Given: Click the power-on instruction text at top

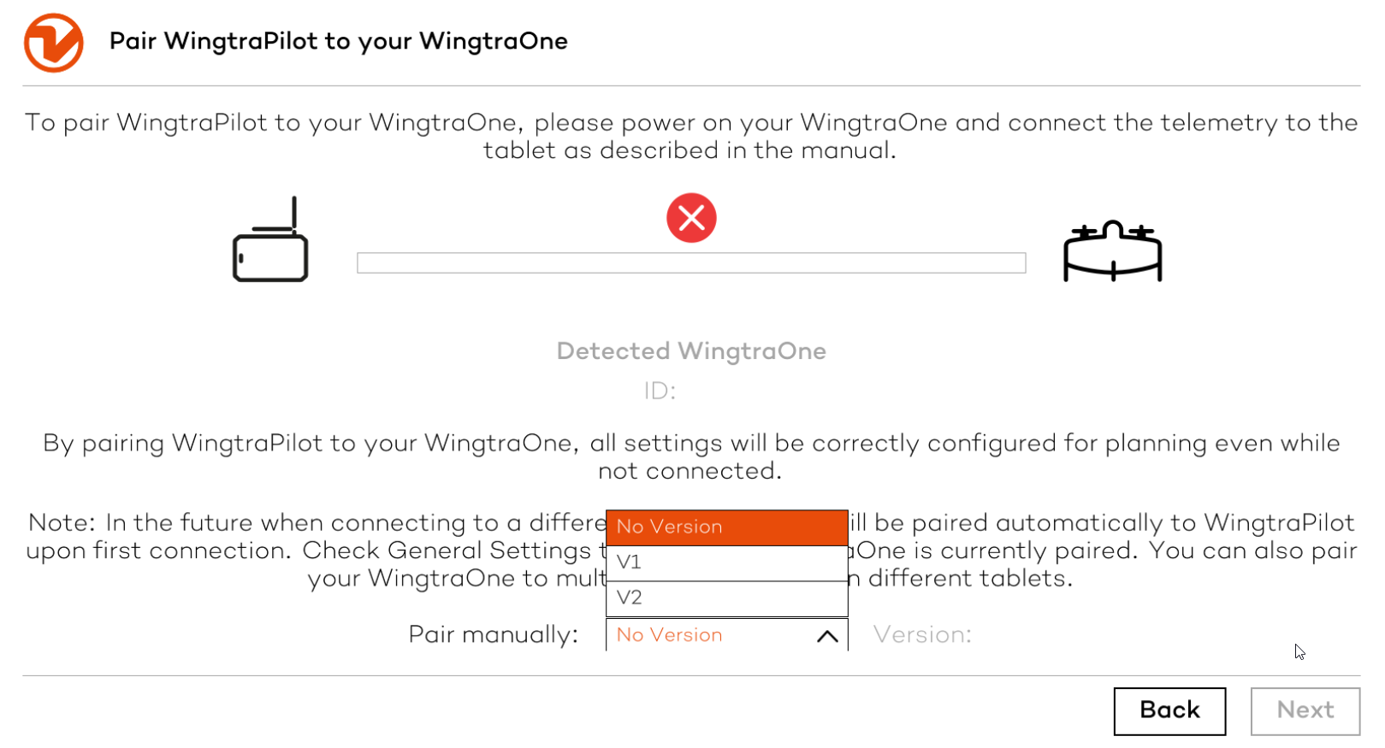Looking at the screenshot, I should pos(691,137).
